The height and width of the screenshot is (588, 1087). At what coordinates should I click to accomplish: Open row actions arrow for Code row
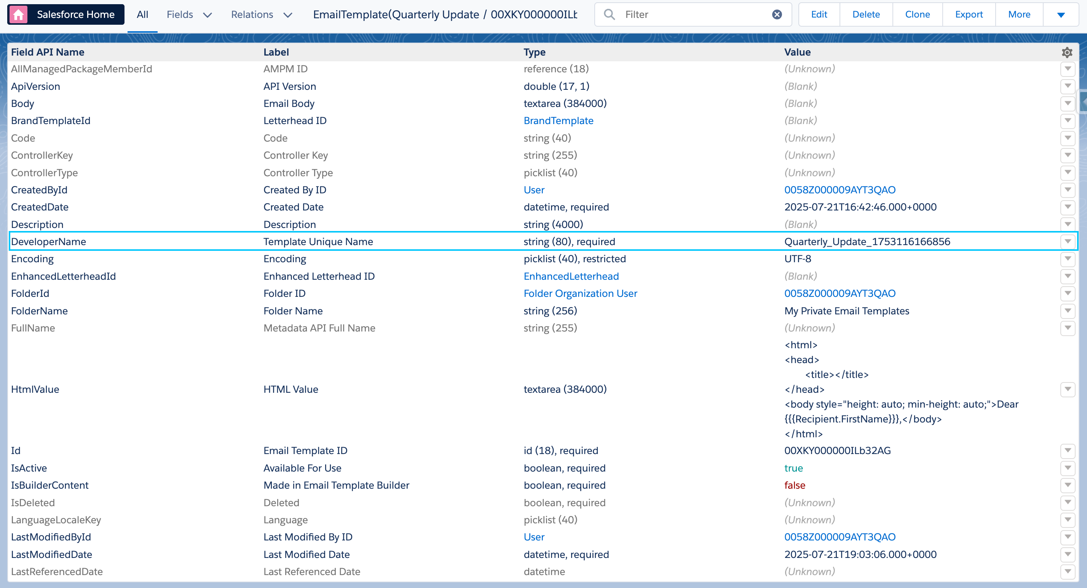point(1068,139)
